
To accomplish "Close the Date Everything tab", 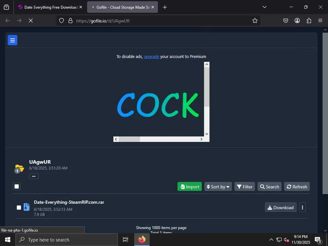I will coord(81,7).
